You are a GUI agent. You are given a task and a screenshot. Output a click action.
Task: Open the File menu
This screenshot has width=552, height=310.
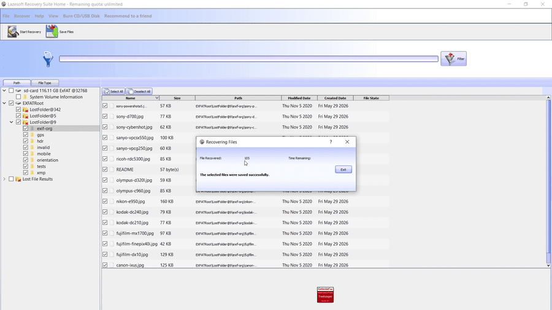pyautogui.click(x=6, y=16)
